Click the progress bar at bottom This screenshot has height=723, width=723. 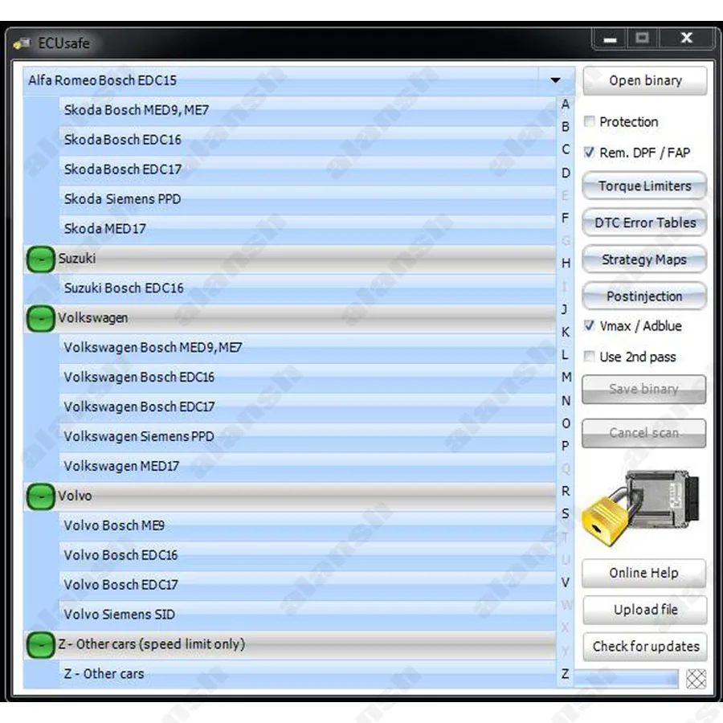point(626,679)
